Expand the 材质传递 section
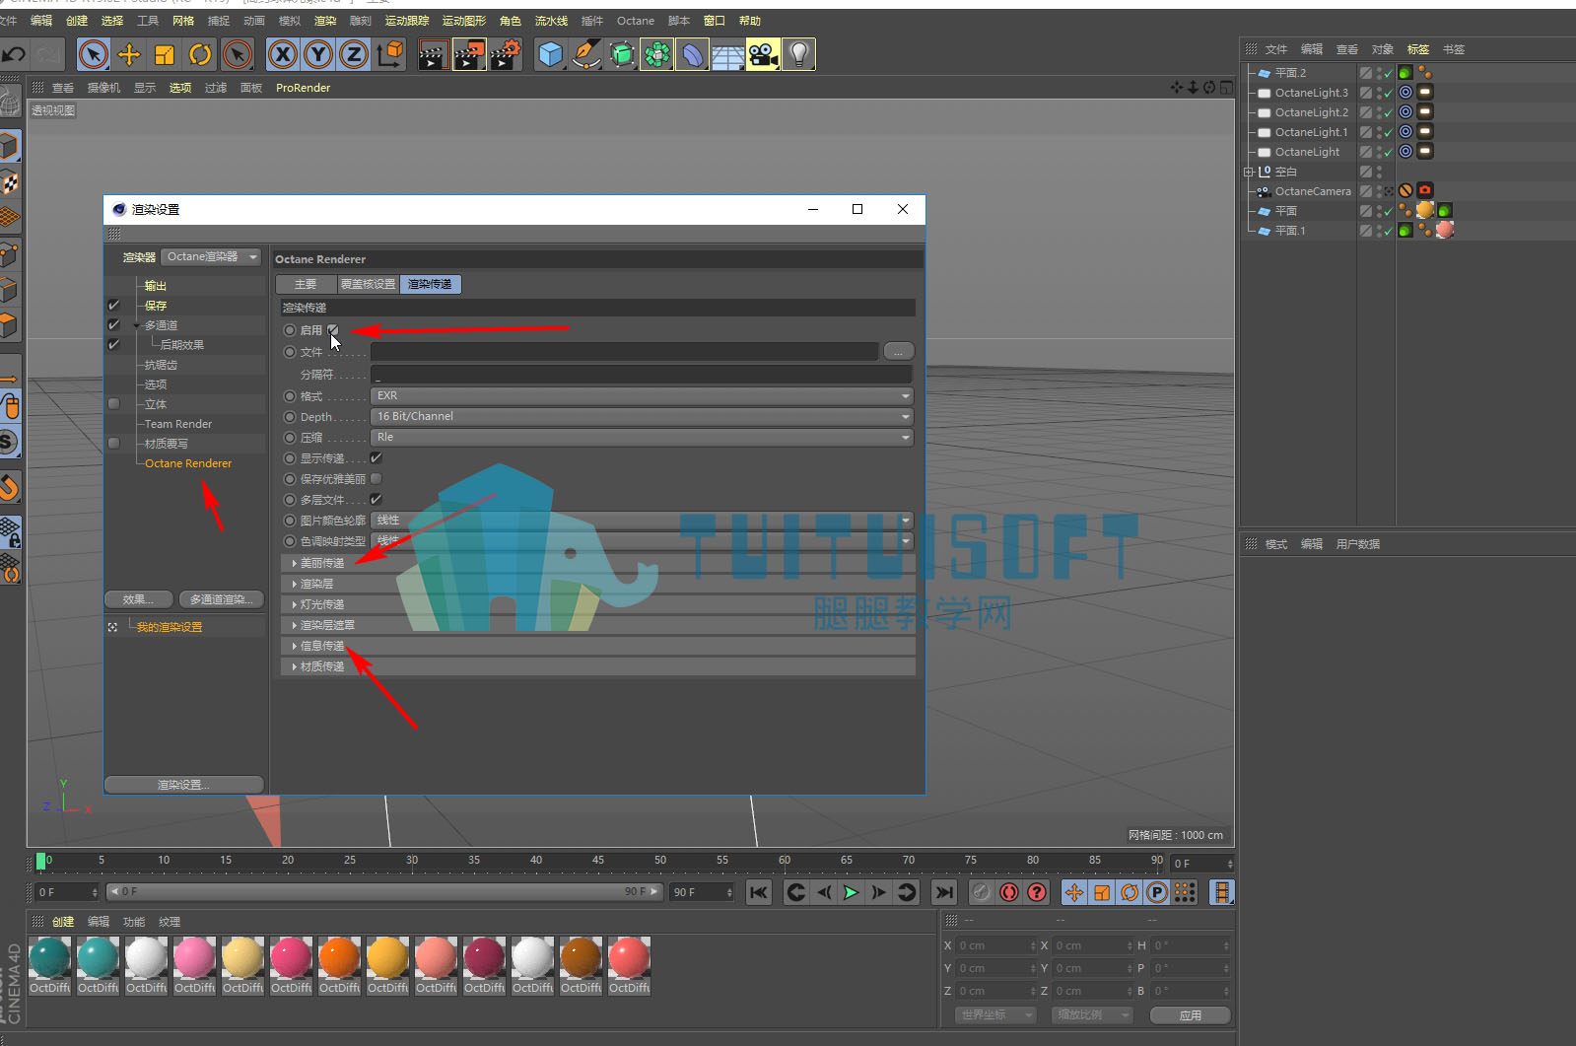Image resolution: width=1576 pixels, height=1046 pixels. [x=597, y=666]
